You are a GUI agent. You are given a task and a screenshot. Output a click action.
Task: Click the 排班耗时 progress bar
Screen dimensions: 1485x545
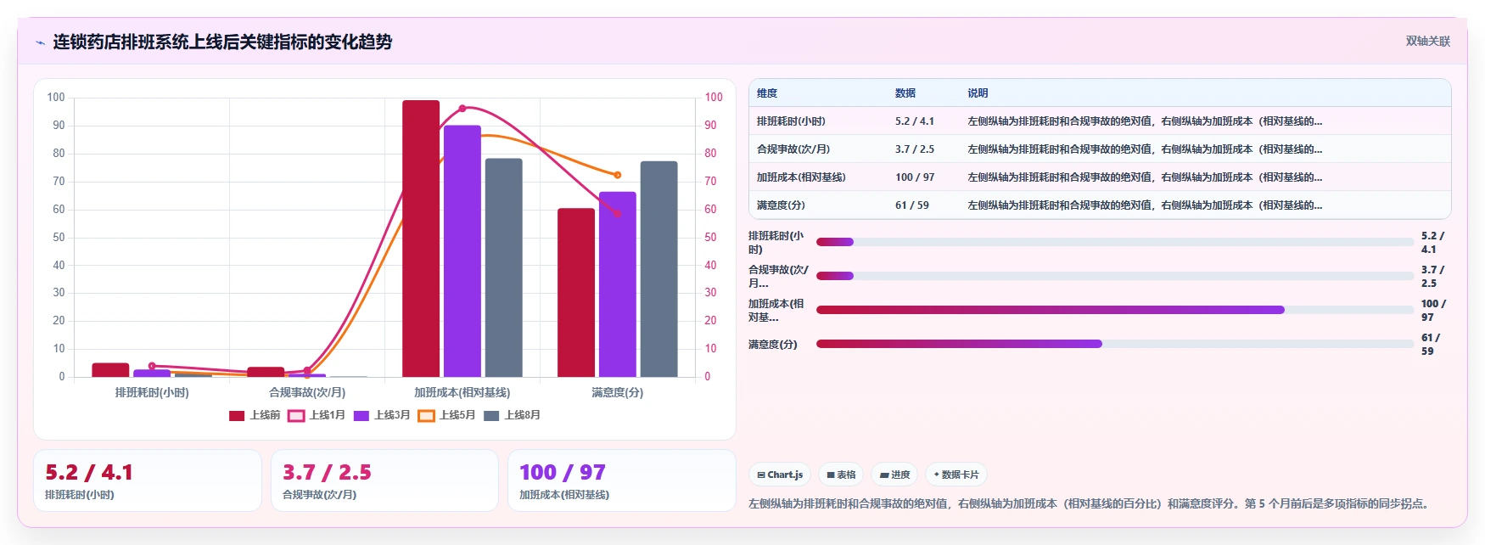pyautogui.click(x=1115, y=242)
